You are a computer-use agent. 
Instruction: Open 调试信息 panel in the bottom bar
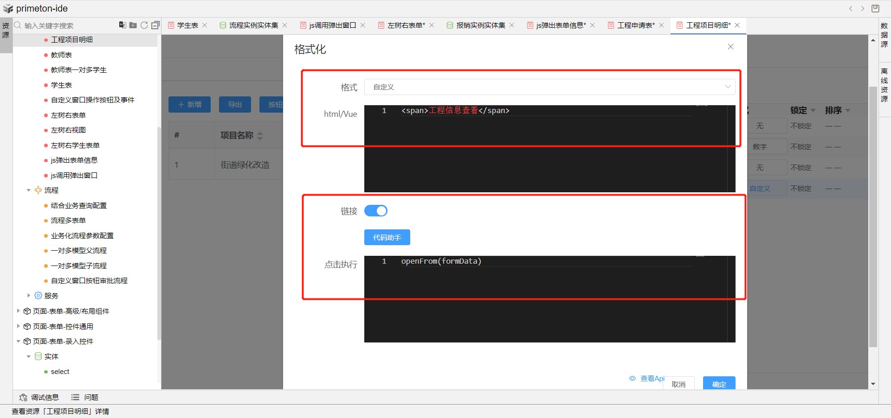tap(39, 397)
